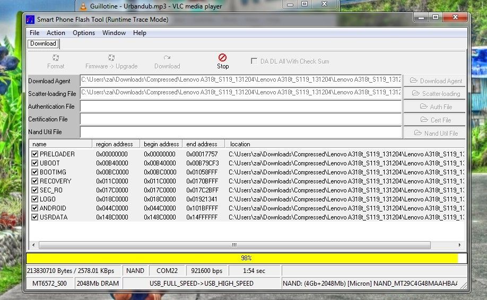The width and height of the screenshot is (487, 300).
Task: Enable DA DL All With Check Sum
Action: [x=254, y=61]
